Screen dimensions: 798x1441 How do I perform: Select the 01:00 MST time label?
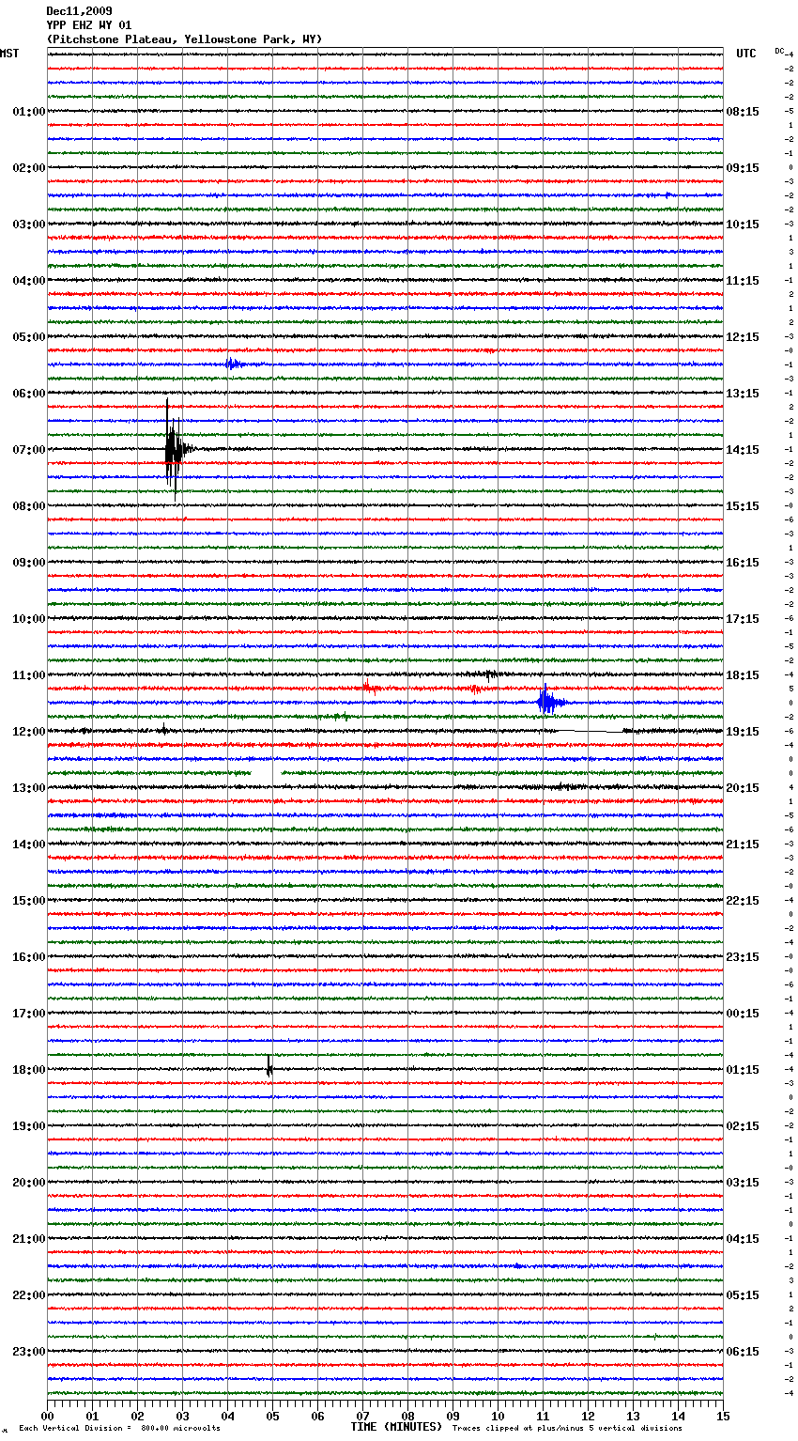tap(28, 112)
